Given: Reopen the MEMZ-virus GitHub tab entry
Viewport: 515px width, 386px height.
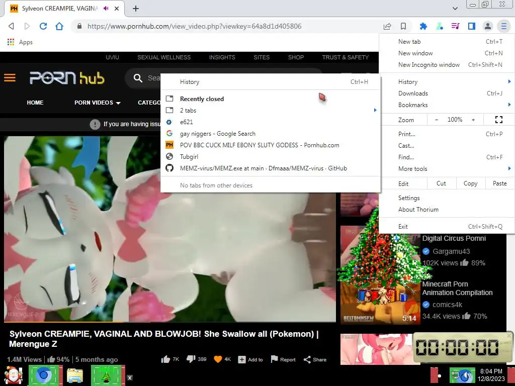Looking at the screenshot, I should 271,168.
